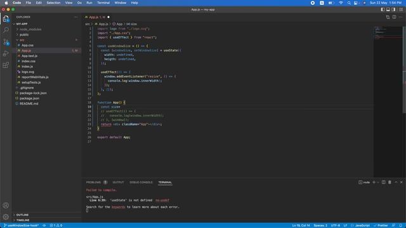Open the Accounts icon in activity bar
Screen dimensions: 406x228
[6, 205]
